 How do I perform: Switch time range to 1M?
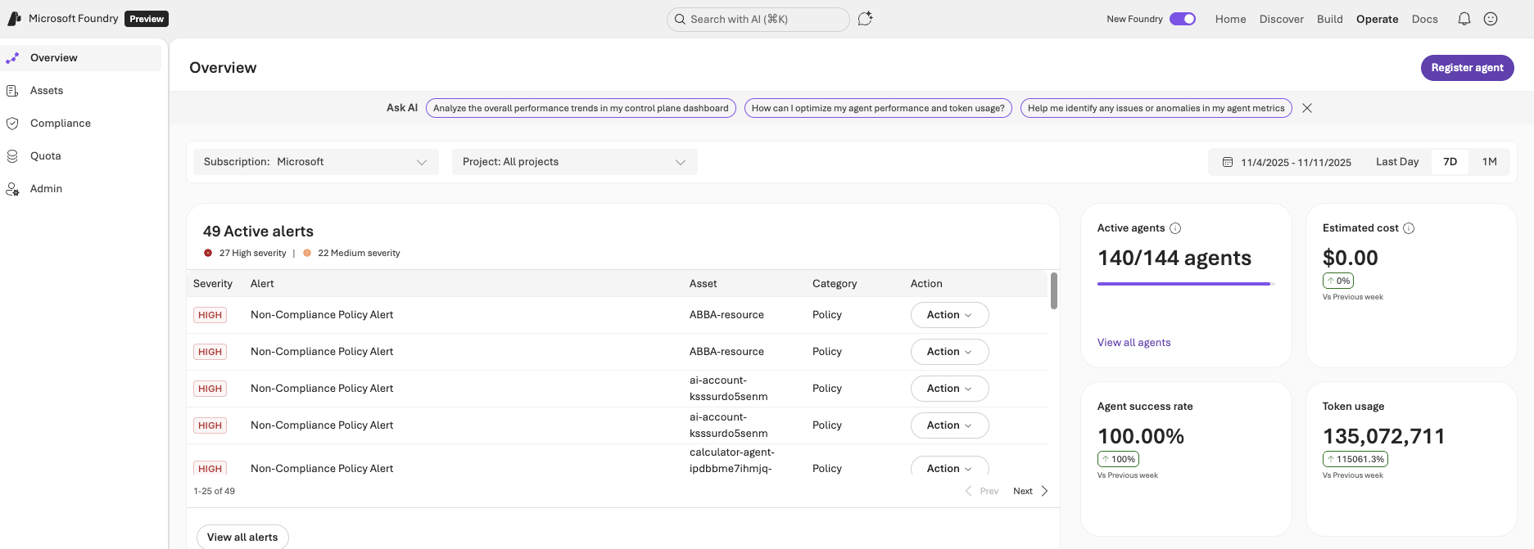pos(1489,162)
